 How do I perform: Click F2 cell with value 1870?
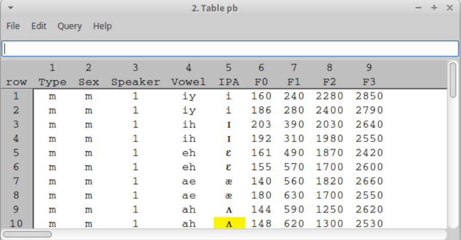330,153
